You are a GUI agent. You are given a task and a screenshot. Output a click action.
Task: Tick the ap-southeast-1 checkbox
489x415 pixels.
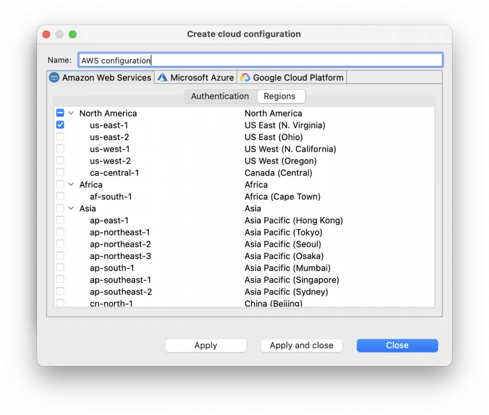point(60,279)
